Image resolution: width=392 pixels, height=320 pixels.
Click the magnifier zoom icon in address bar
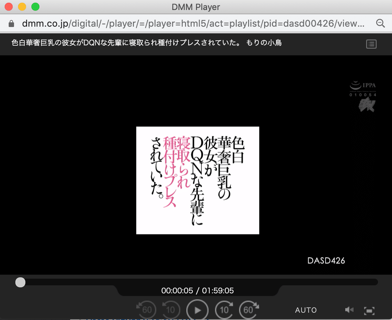click(x=380, y=23)
